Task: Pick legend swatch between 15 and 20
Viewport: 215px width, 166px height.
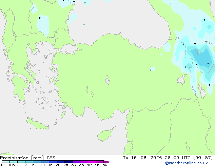Action: point(53,162)
